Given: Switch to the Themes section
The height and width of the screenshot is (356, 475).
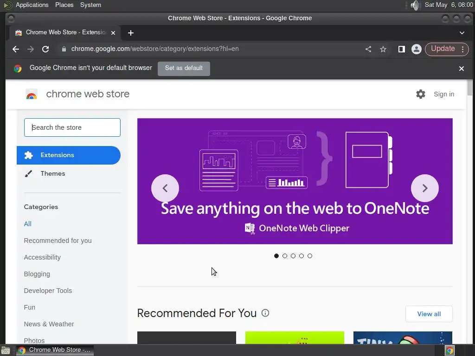Looking at the screenshot, I should tap(69, 173).
